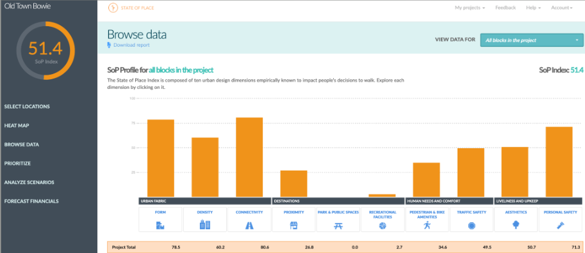This screenshot has height=253, width=585.
Task: Click the Recreational Facilities ball icon
Action: click(x=383, y=226)
